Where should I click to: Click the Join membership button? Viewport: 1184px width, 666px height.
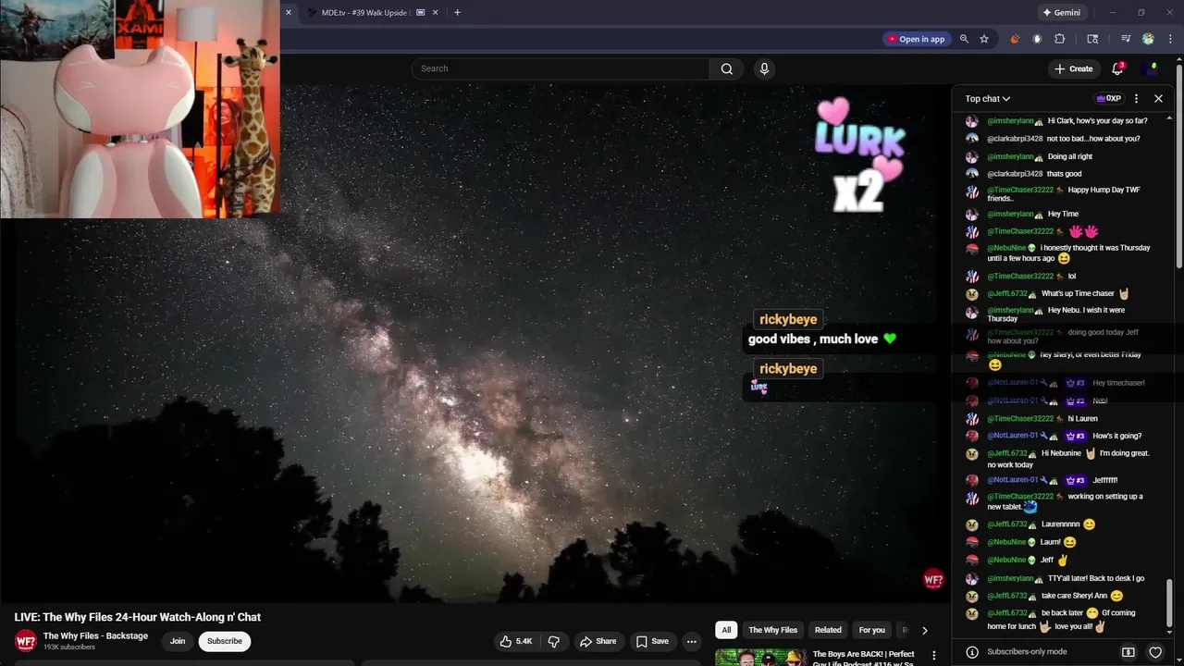tap(178, 641)
